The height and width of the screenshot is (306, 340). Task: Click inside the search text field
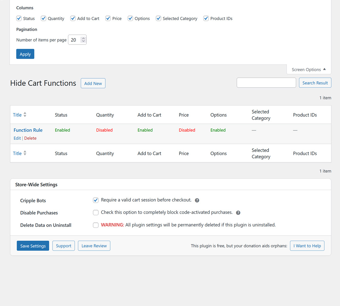pos(266,83)
